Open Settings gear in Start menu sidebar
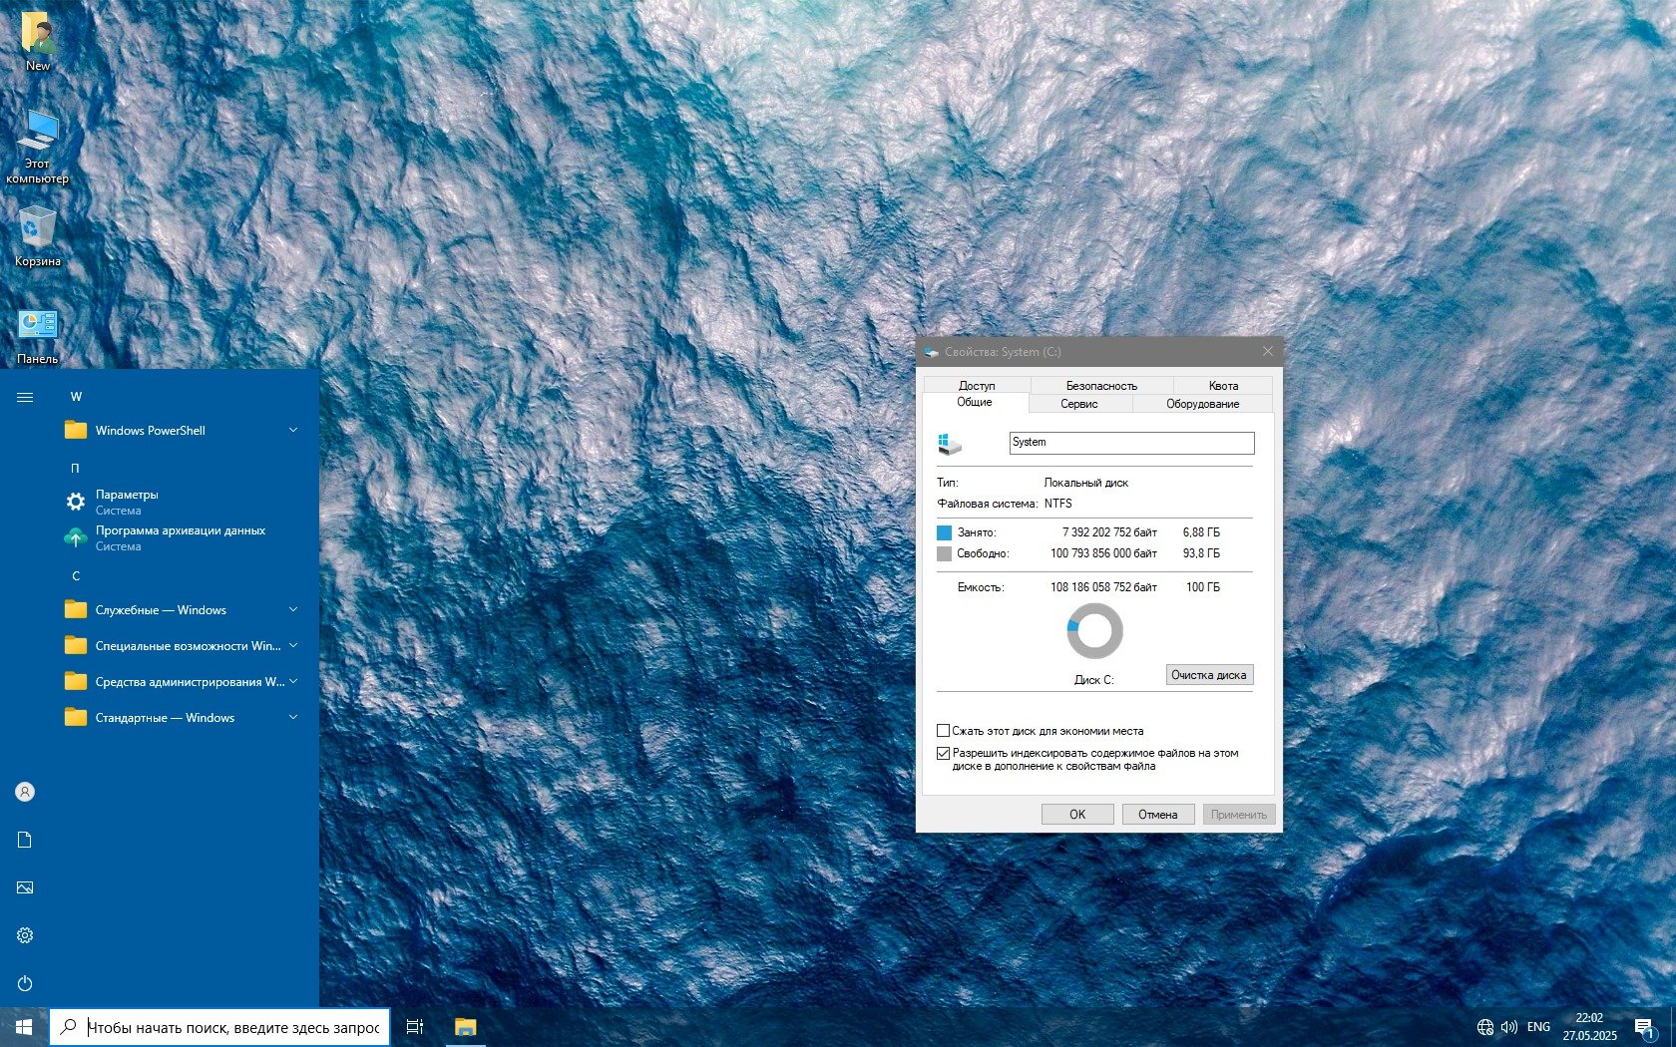Image resolution: width=1676 pixels, height=1047 pixels. point(25,935)
